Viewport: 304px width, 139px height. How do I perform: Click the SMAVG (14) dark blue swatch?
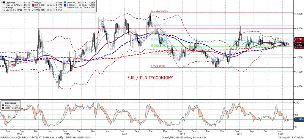(x=65, y=5)
